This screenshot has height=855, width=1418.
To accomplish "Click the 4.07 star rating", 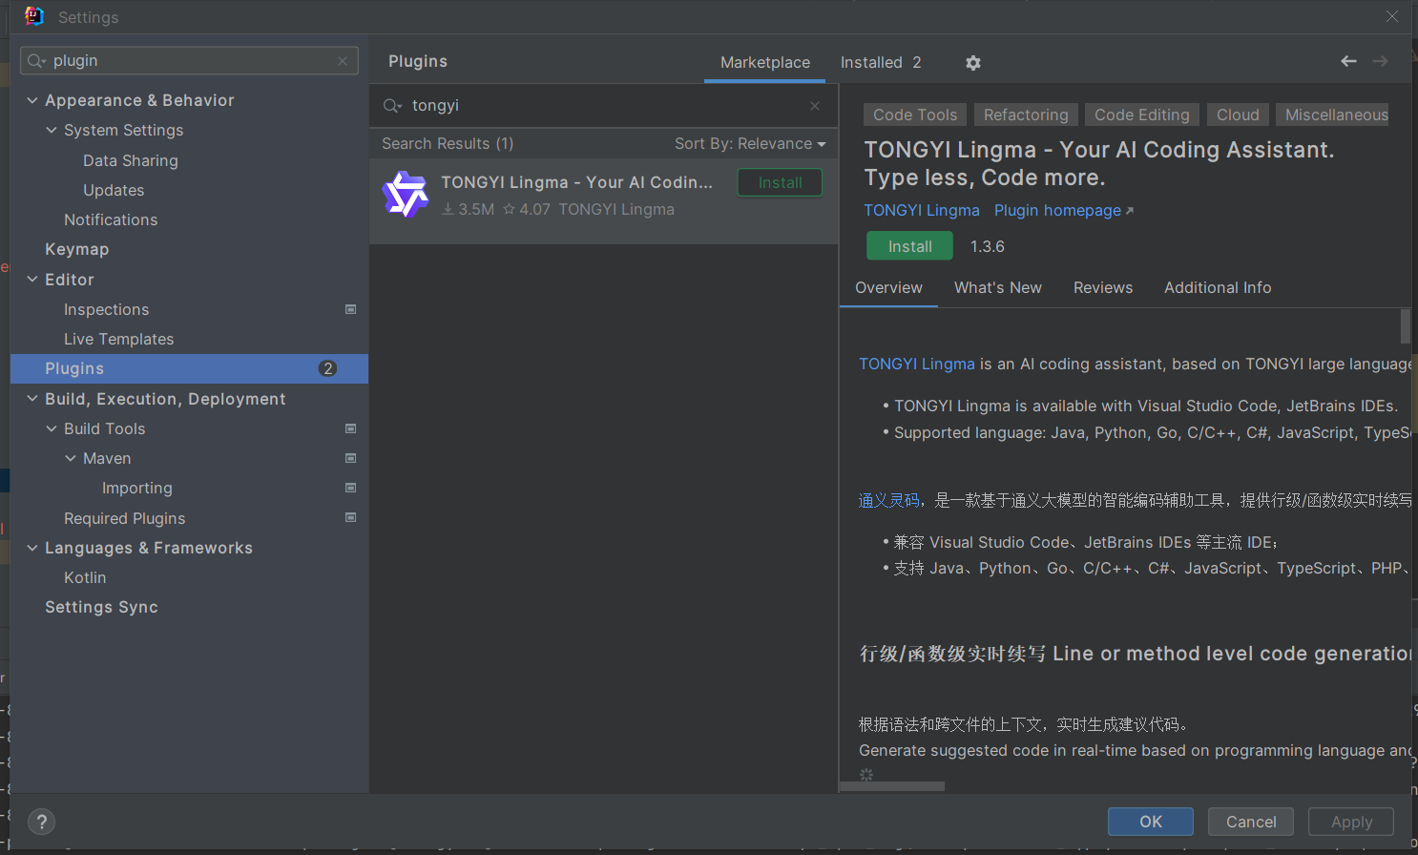I will (527, 209).
